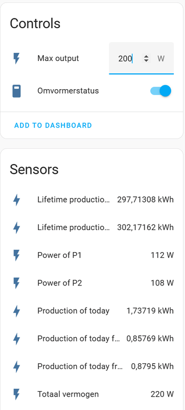Screen dimensions: 185x410
Task: Open the Production of today 1,73719 kWh entry
Action: tap(92, 311)
